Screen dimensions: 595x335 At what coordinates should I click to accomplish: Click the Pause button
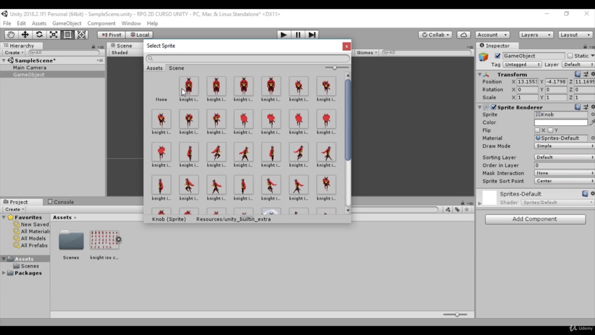pyautogui.click(x=297, y=35)
